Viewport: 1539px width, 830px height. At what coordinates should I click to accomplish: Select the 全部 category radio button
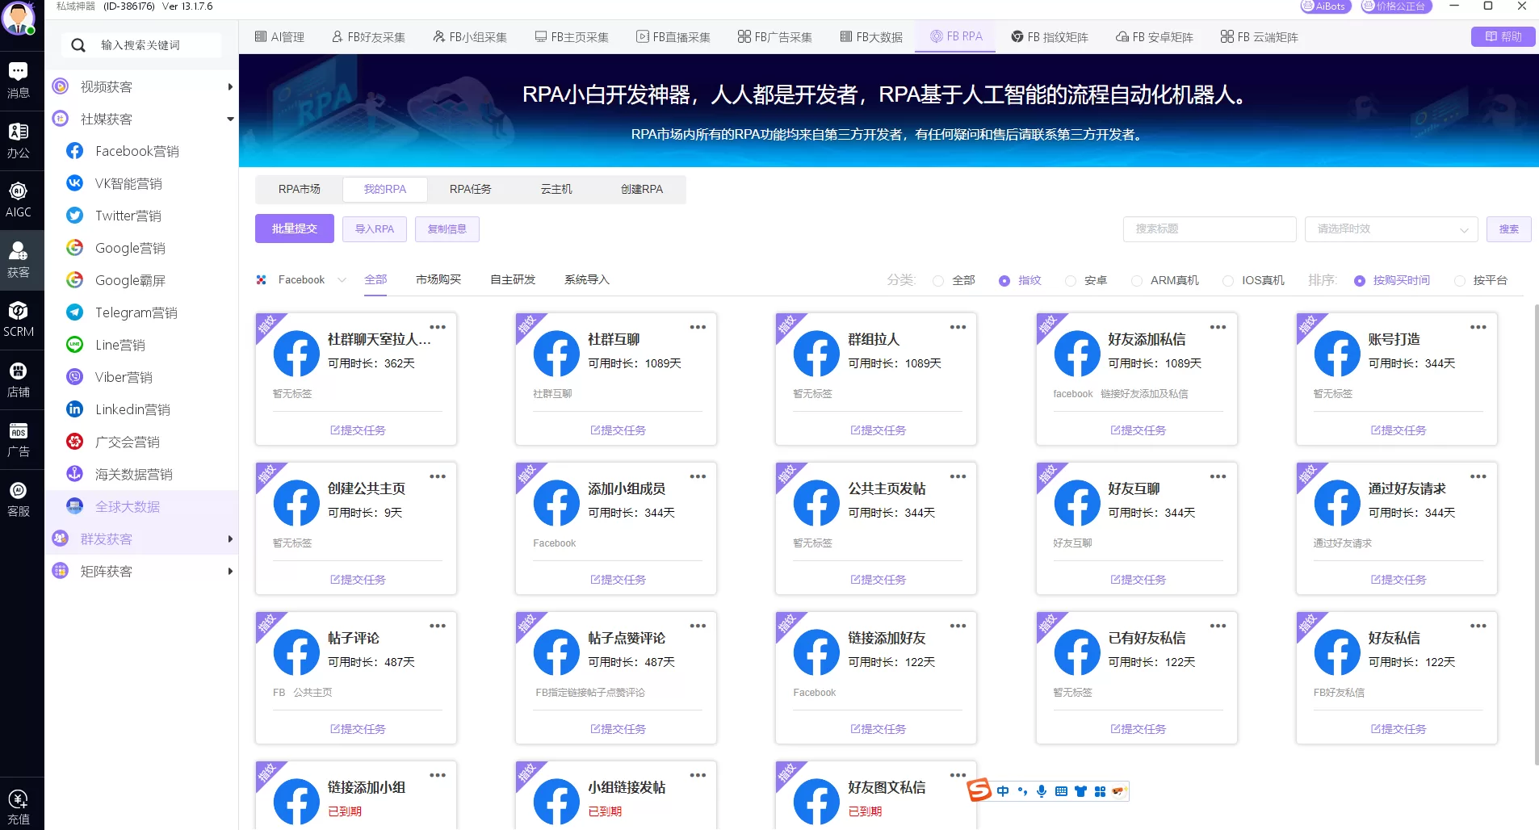[937, 281]
